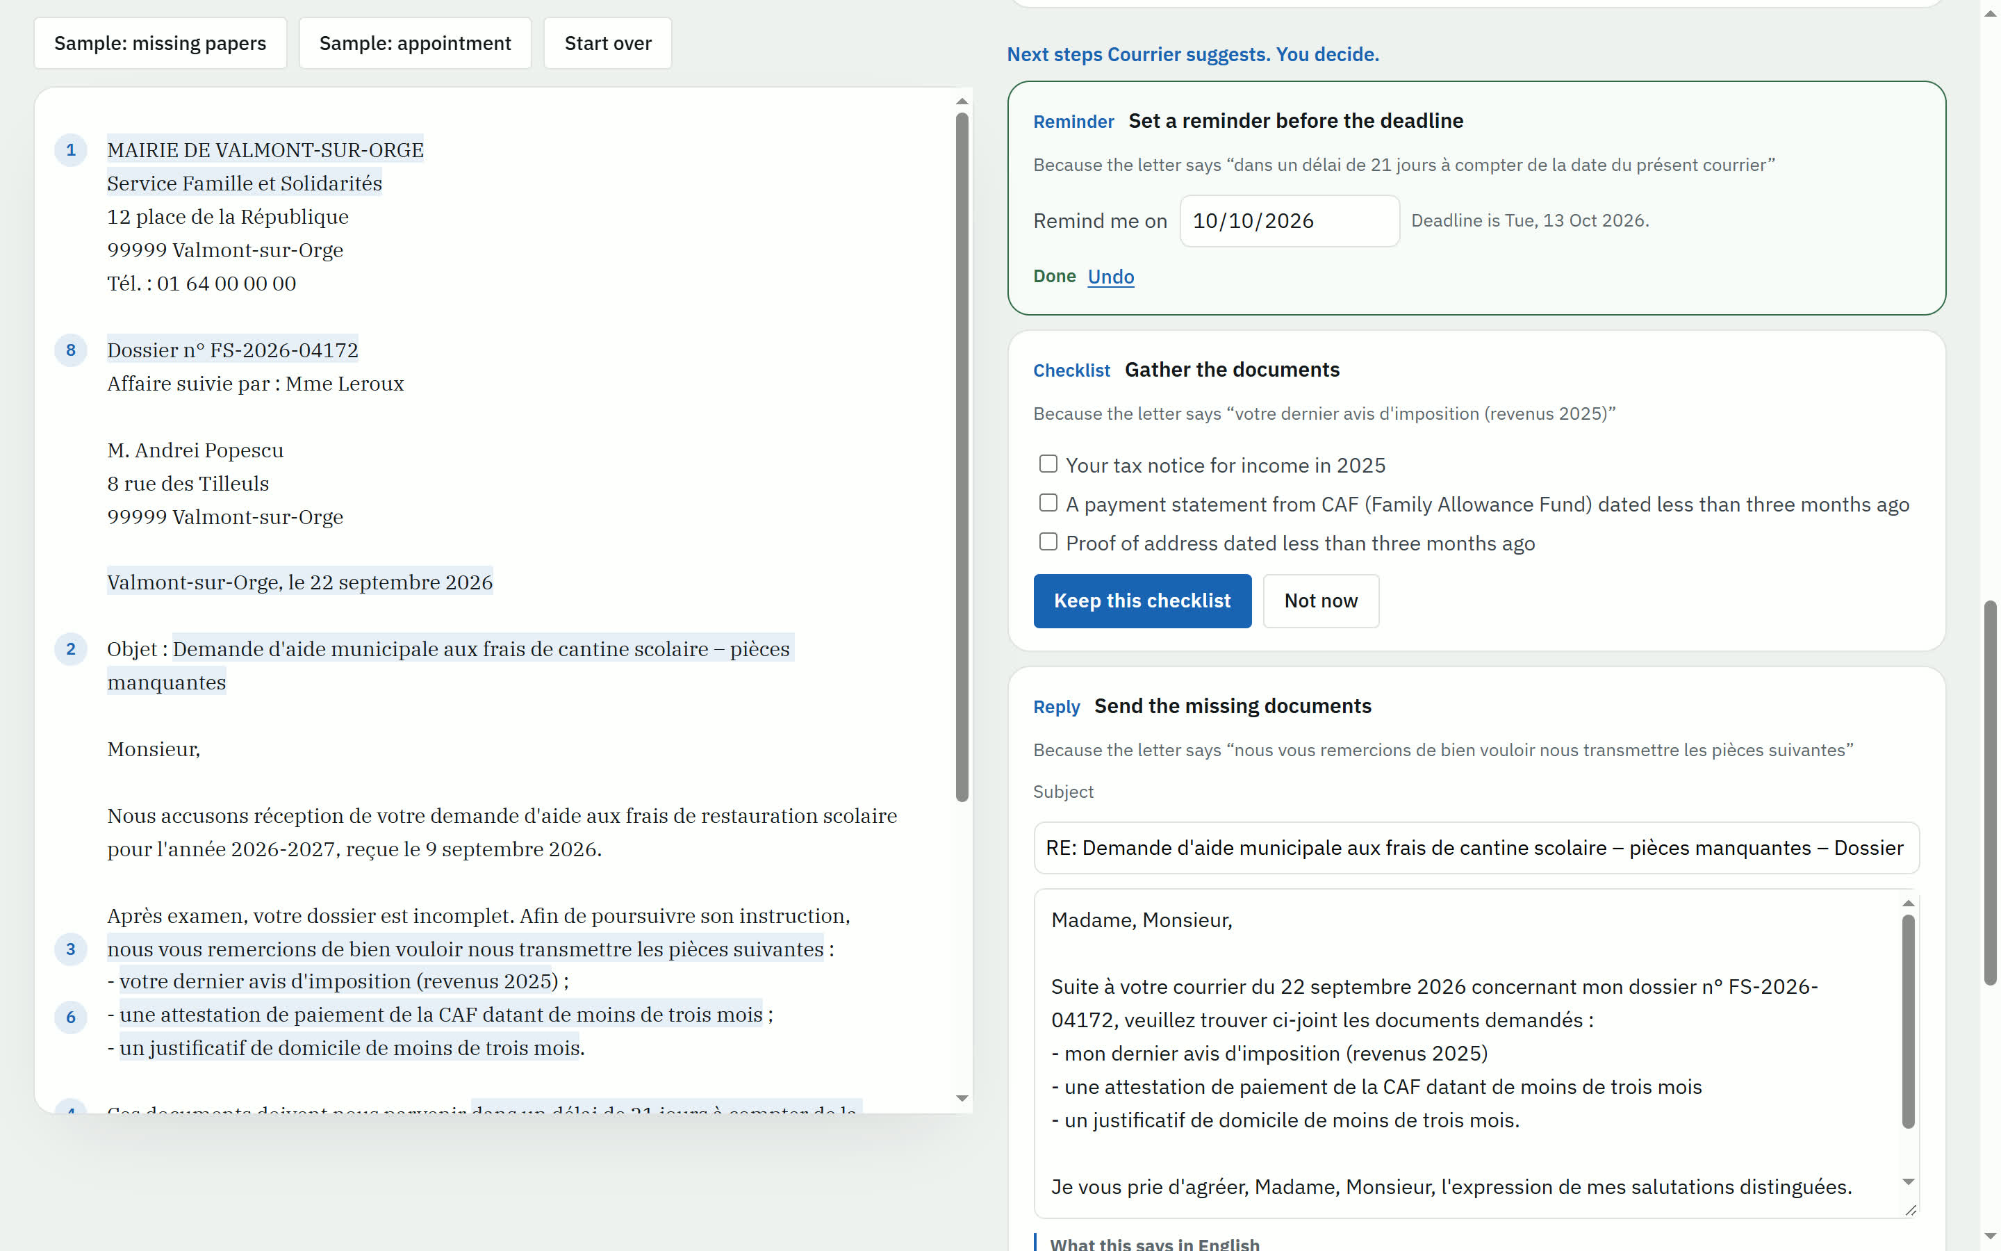Image resolution: width=2001 pixels, height=1251 pixels.
Task: Load the 'Sample: missing papers' letter
Action: [x=160, y=43]
